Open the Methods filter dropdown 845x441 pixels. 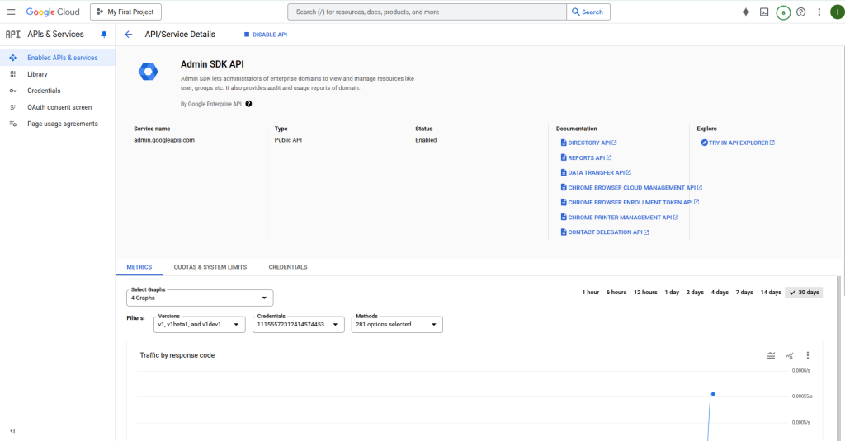pos(398,325)
